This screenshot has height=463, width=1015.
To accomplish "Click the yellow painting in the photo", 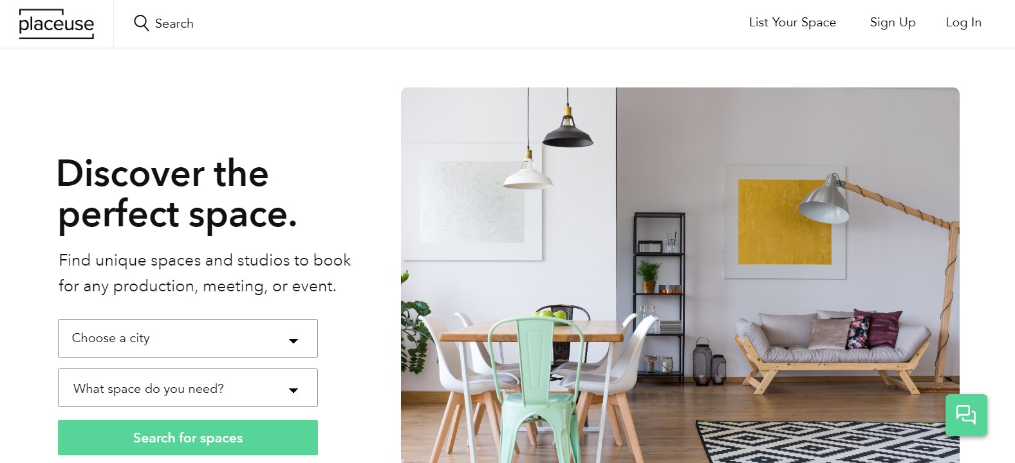I will (784, 222).
